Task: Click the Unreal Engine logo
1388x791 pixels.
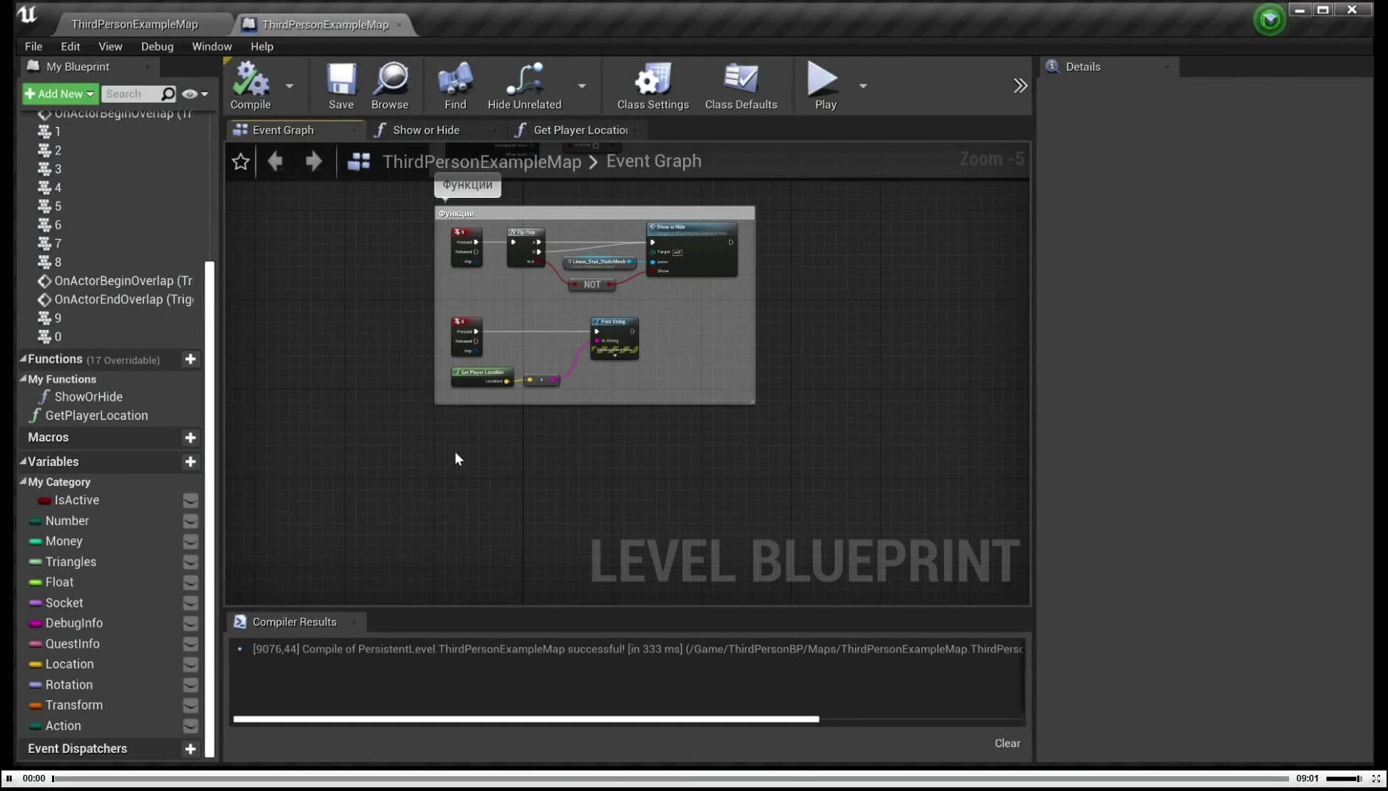Action: pyautogui.click(x=27, y=15)
